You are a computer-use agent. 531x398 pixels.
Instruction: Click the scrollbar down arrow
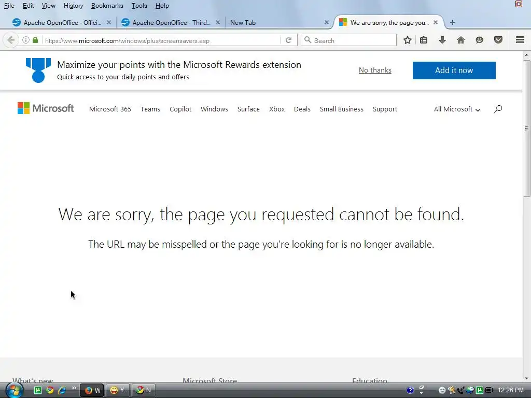click(526, 379)
